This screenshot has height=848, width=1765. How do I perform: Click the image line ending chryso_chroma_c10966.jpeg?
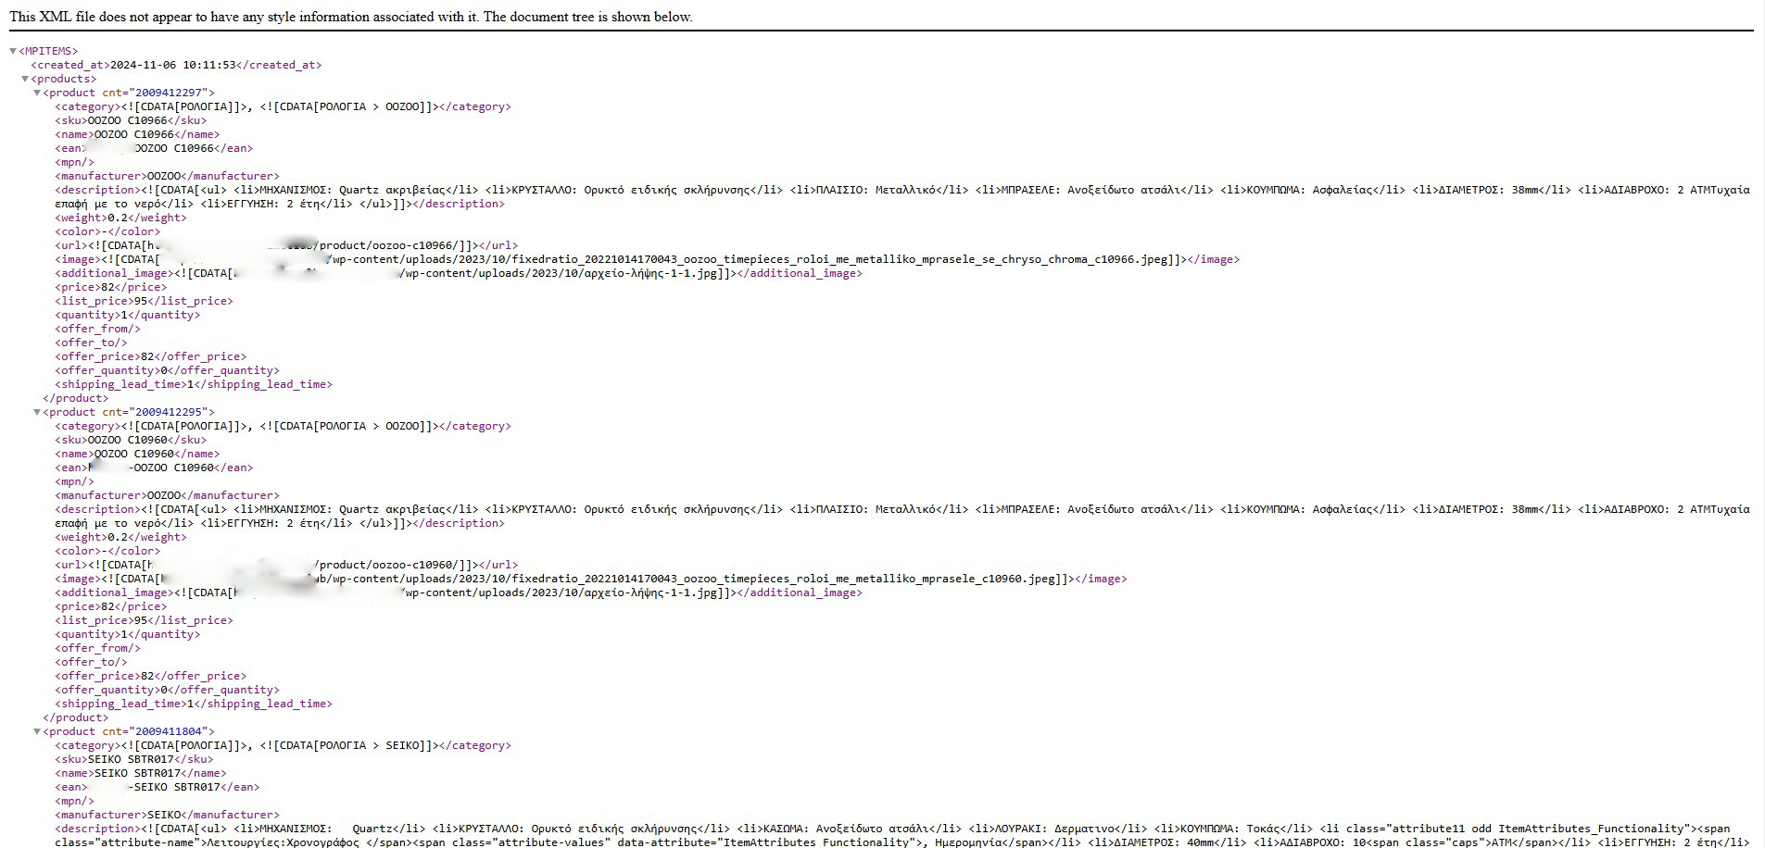pos(647,259)
